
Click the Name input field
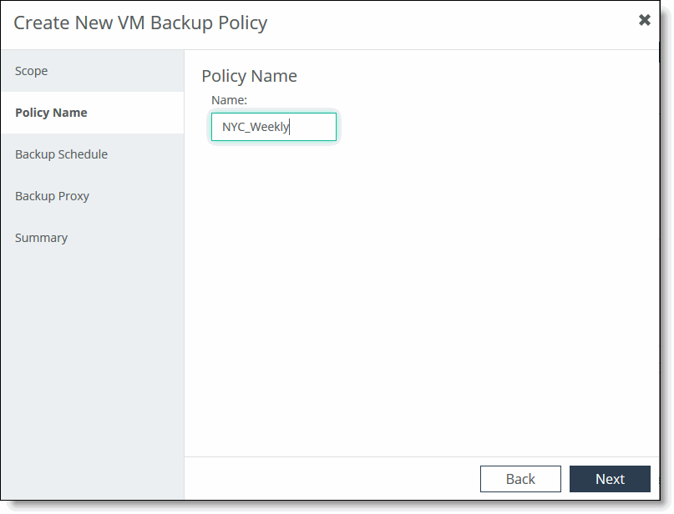coord(274,127)
